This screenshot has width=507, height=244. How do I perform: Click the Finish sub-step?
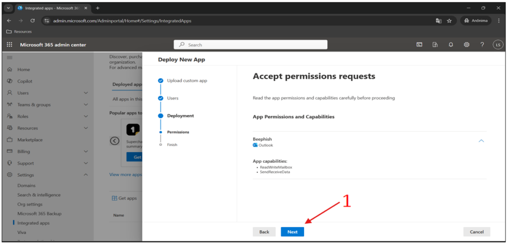[172, 145]
